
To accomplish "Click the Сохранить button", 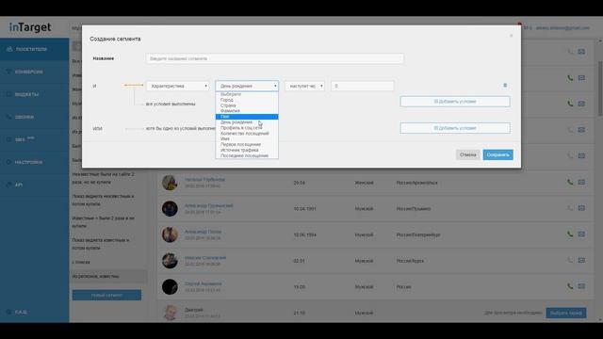I will point(497,154).
